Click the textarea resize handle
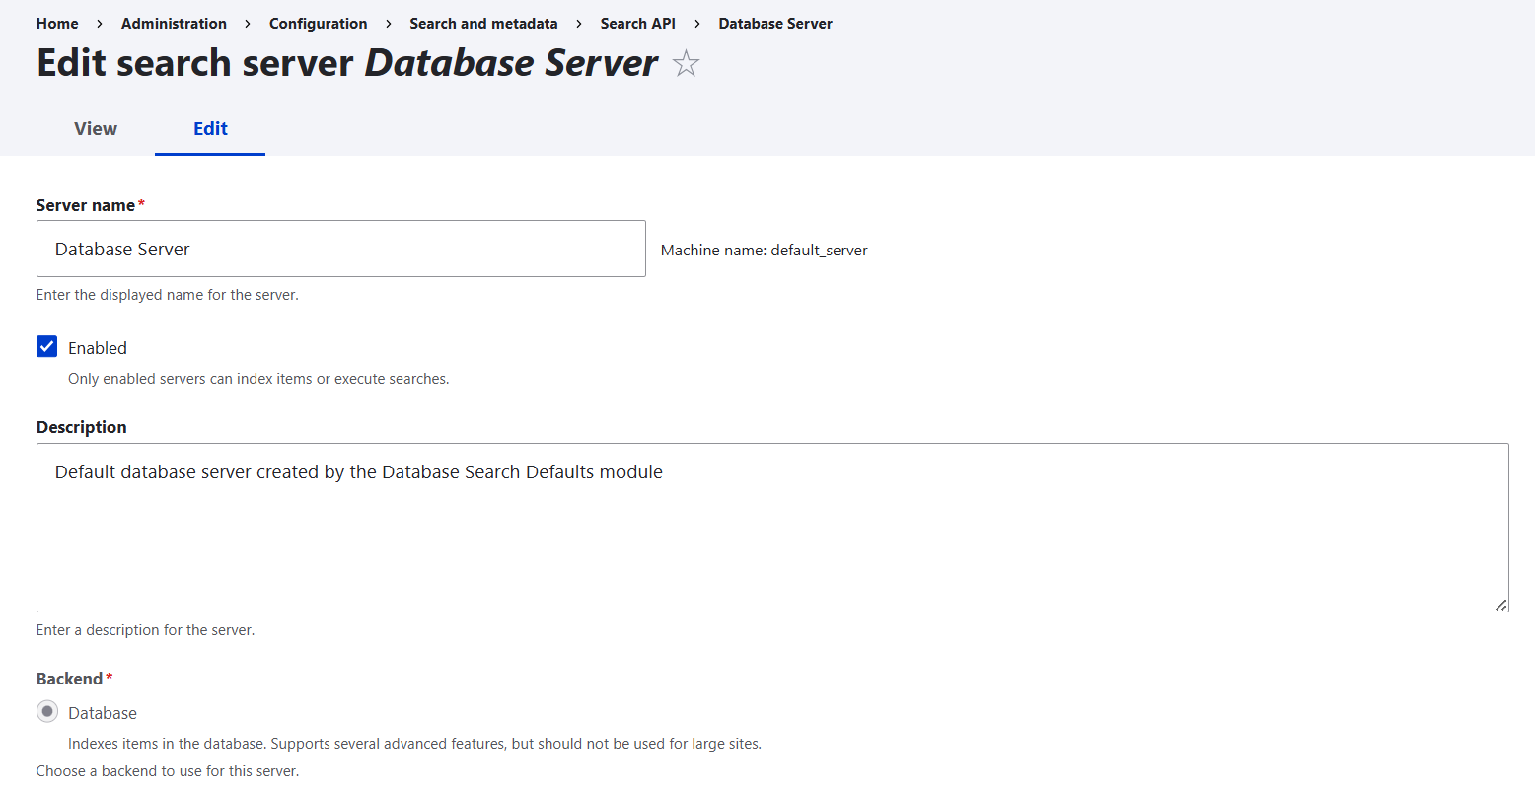Image resolution: width=1535 pixels, height=792 pixels. click(1501, 603)
